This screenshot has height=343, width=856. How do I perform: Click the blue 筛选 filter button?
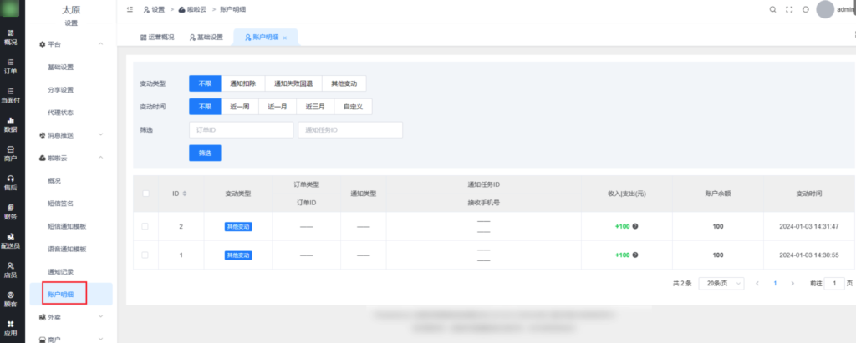point(205,154)
